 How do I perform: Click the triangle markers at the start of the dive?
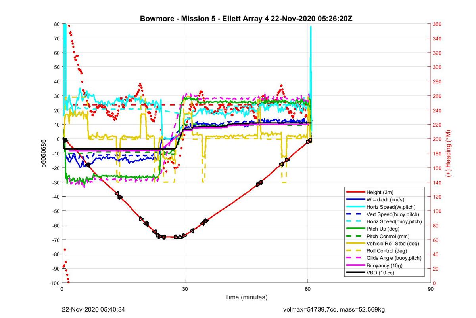[x=65, y=140]
